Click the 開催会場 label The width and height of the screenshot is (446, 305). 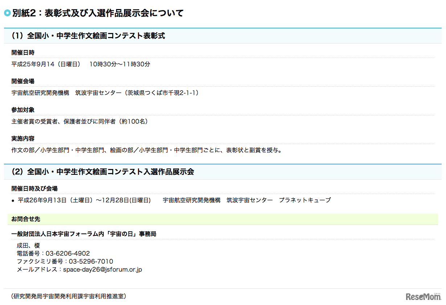pos(23,81)
